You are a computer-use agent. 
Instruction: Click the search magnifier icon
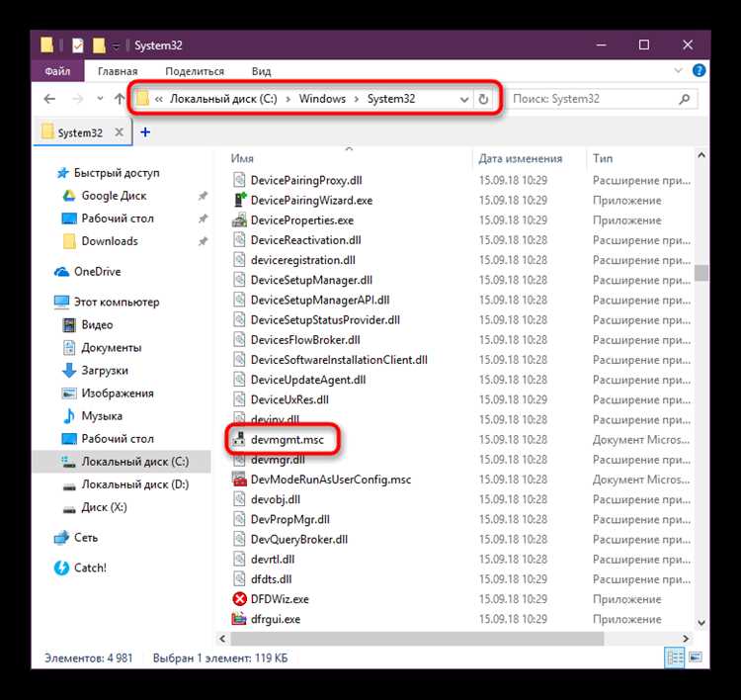[685, 99]
